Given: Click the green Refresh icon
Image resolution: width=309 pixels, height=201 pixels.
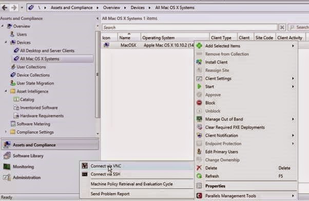Looking at the screenshot, I should pyautogui.click(x=199, y=176).
